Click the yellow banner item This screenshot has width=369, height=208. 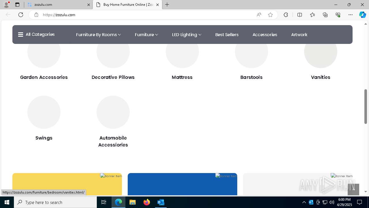coord(67,184)
